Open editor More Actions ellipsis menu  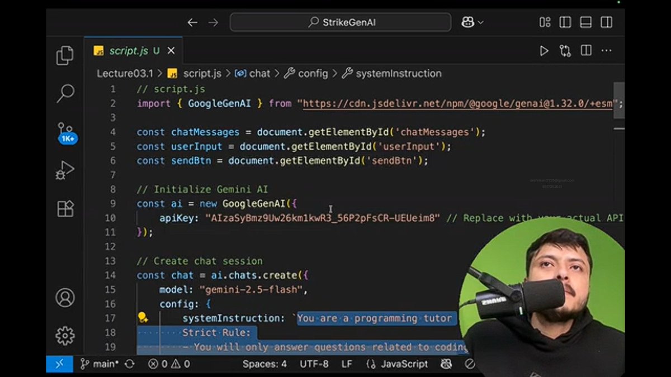606,51
